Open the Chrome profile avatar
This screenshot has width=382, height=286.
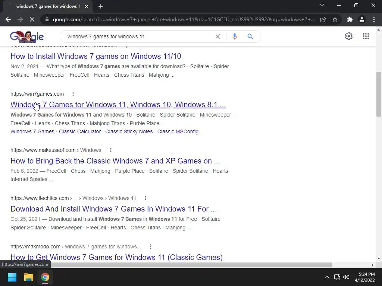(x=362, y=19)
